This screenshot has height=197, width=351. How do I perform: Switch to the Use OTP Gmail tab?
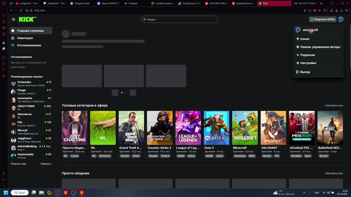tap(305, 4)
